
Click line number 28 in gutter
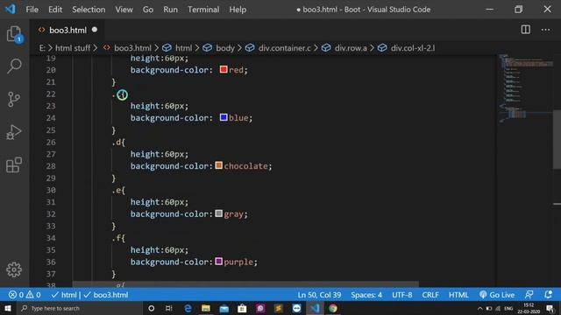(x=51, y=166)
